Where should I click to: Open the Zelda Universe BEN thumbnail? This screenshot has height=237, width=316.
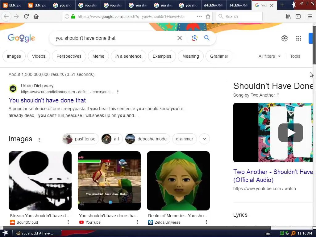click(178, 181)
